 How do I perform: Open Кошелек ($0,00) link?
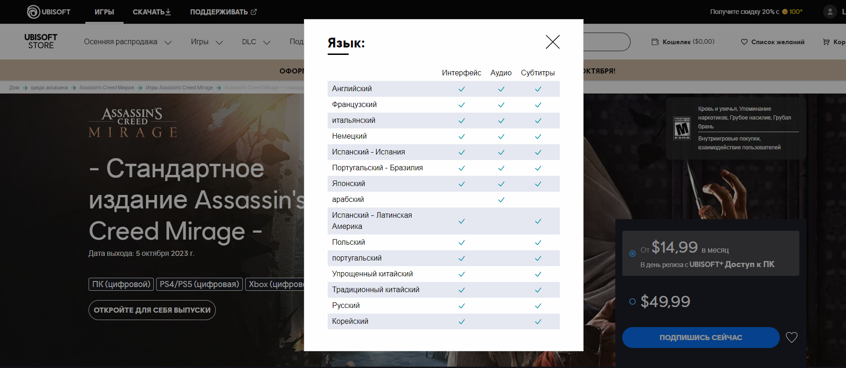(x=683, y=42)
